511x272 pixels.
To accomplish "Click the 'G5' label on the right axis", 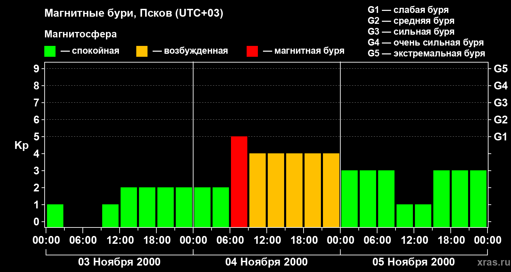I will [x=501, y=69].
